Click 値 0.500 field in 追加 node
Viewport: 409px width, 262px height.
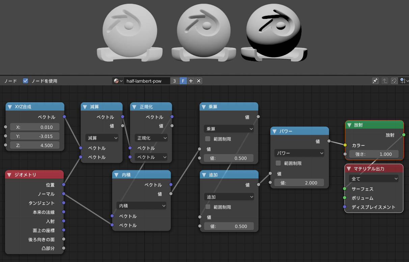point(229,226)
